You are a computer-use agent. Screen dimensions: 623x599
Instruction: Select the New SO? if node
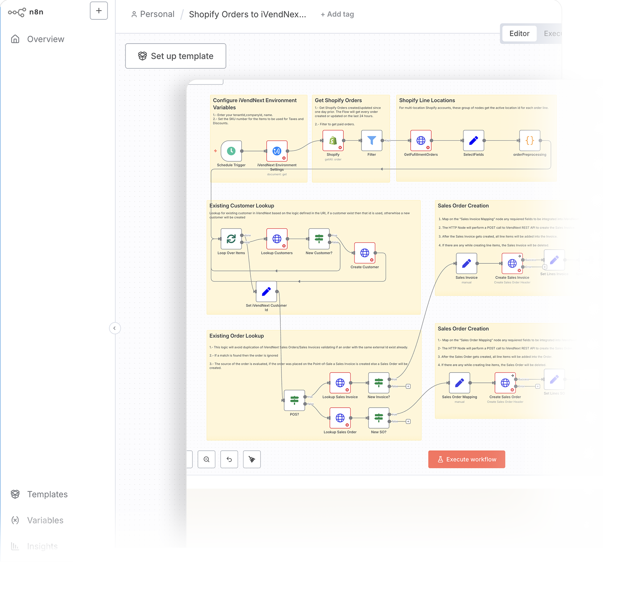378,418
